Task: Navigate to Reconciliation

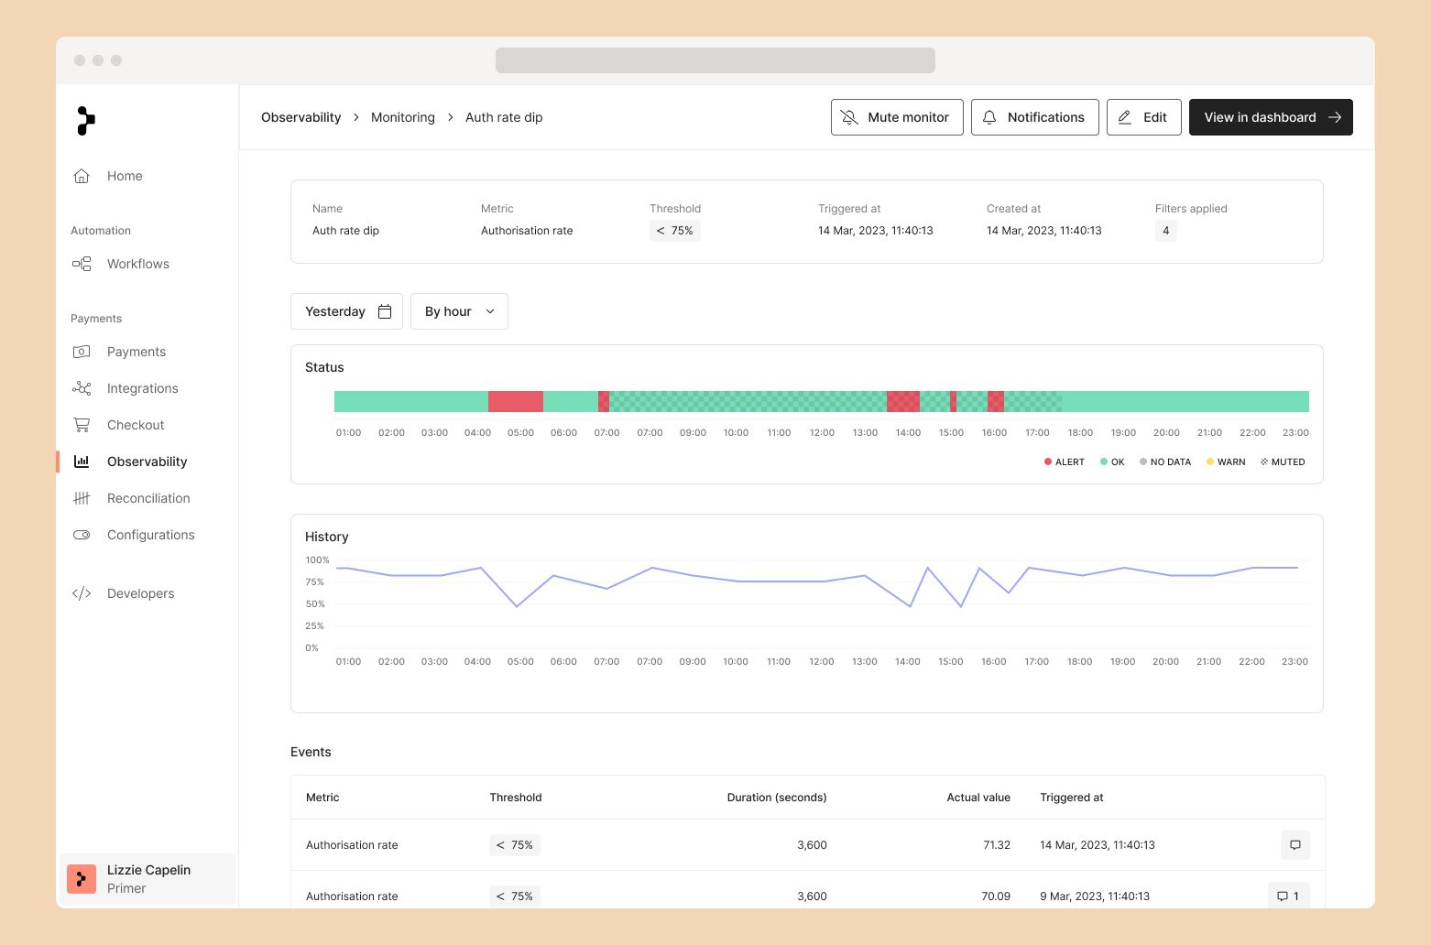Action: click(x=147, y=498)
